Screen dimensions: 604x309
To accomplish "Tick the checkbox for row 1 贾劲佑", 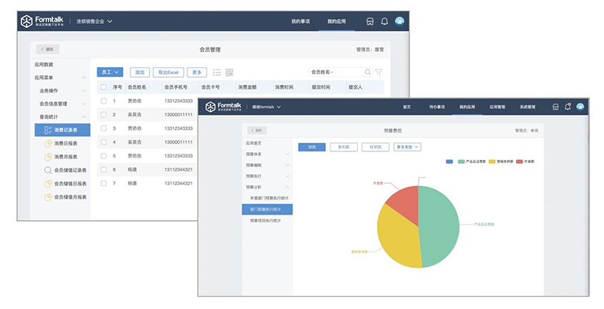I will [x=103, y=100].
